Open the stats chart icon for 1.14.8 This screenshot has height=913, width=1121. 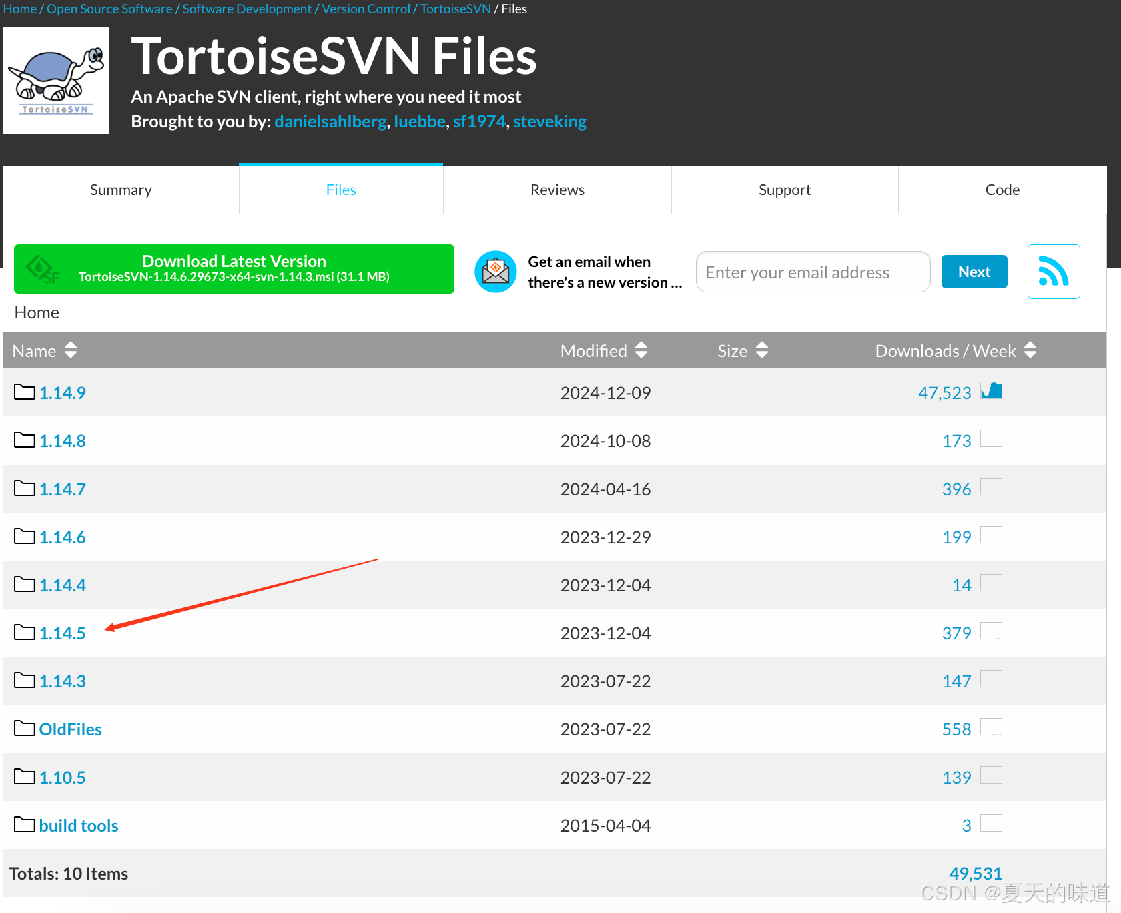[x=991, y=438]
